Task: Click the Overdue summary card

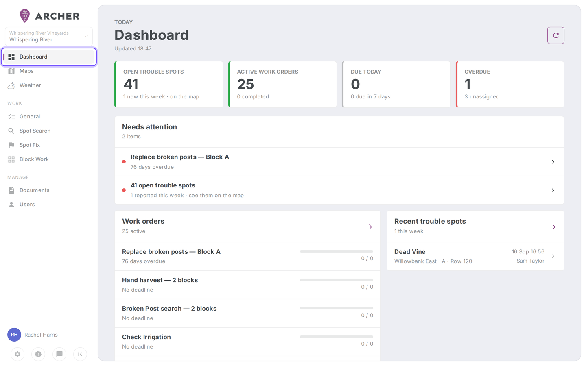Action: pos(510,85)
